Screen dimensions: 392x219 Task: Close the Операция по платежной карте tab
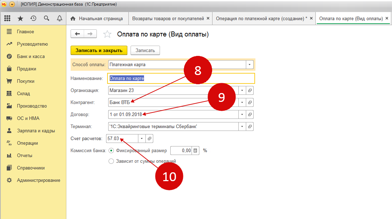click(311, 18)
